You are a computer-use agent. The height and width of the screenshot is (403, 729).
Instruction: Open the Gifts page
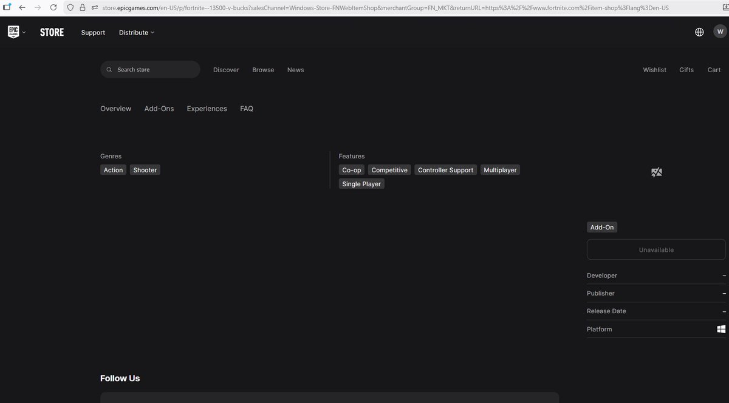pos(686,70)
